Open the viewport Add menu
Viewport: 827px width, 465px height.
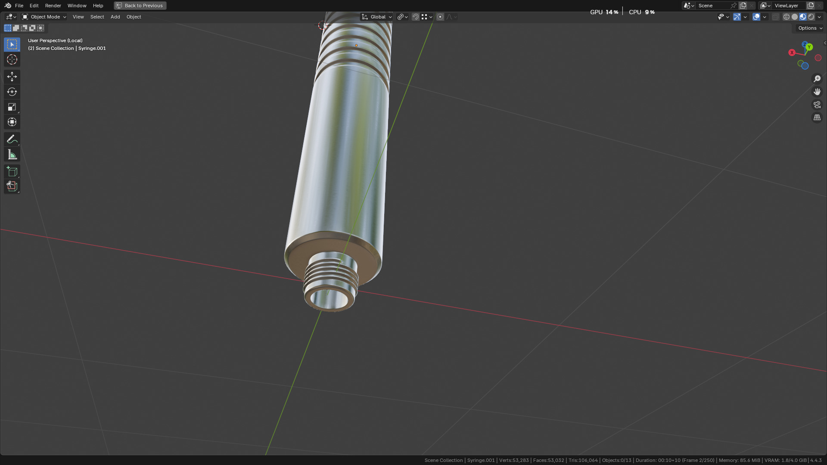click(115, 17)
